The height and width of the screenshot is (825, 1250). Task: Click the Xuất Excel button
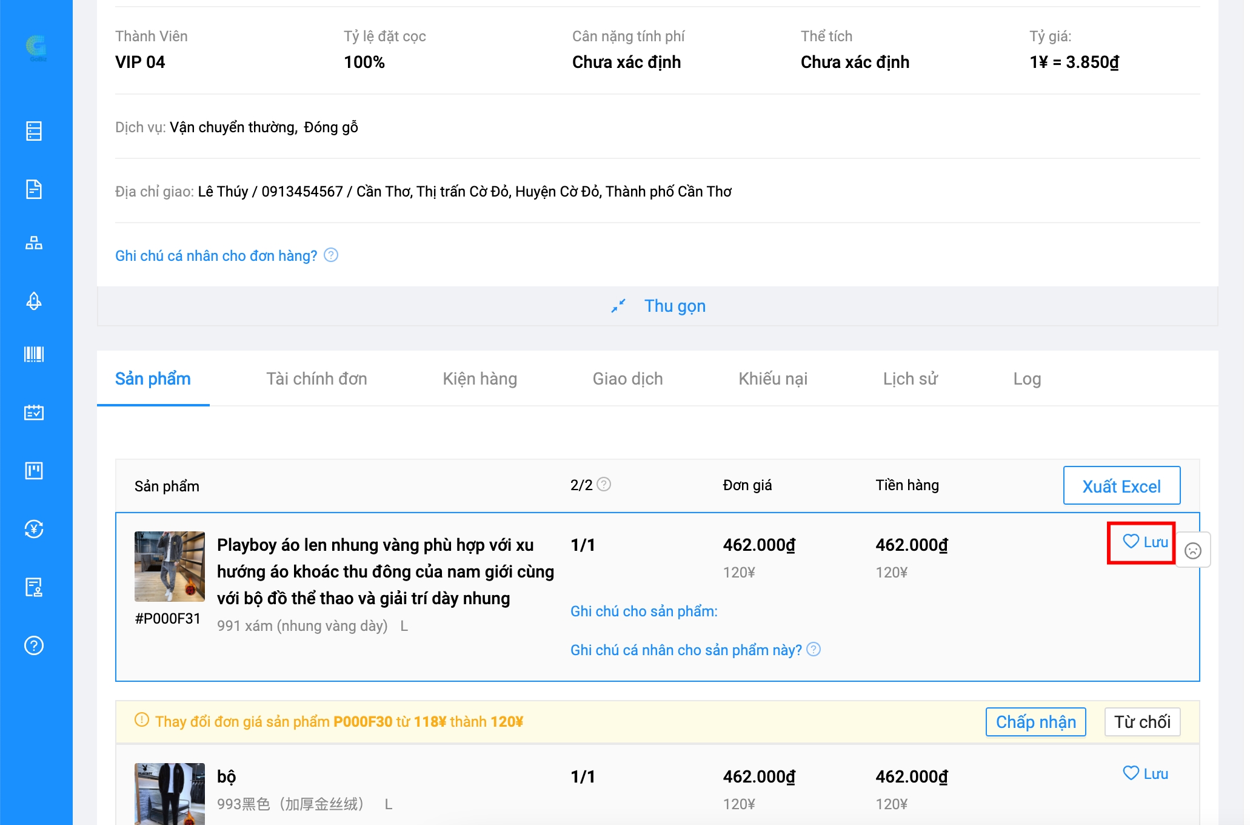(x=1121, y=486)
